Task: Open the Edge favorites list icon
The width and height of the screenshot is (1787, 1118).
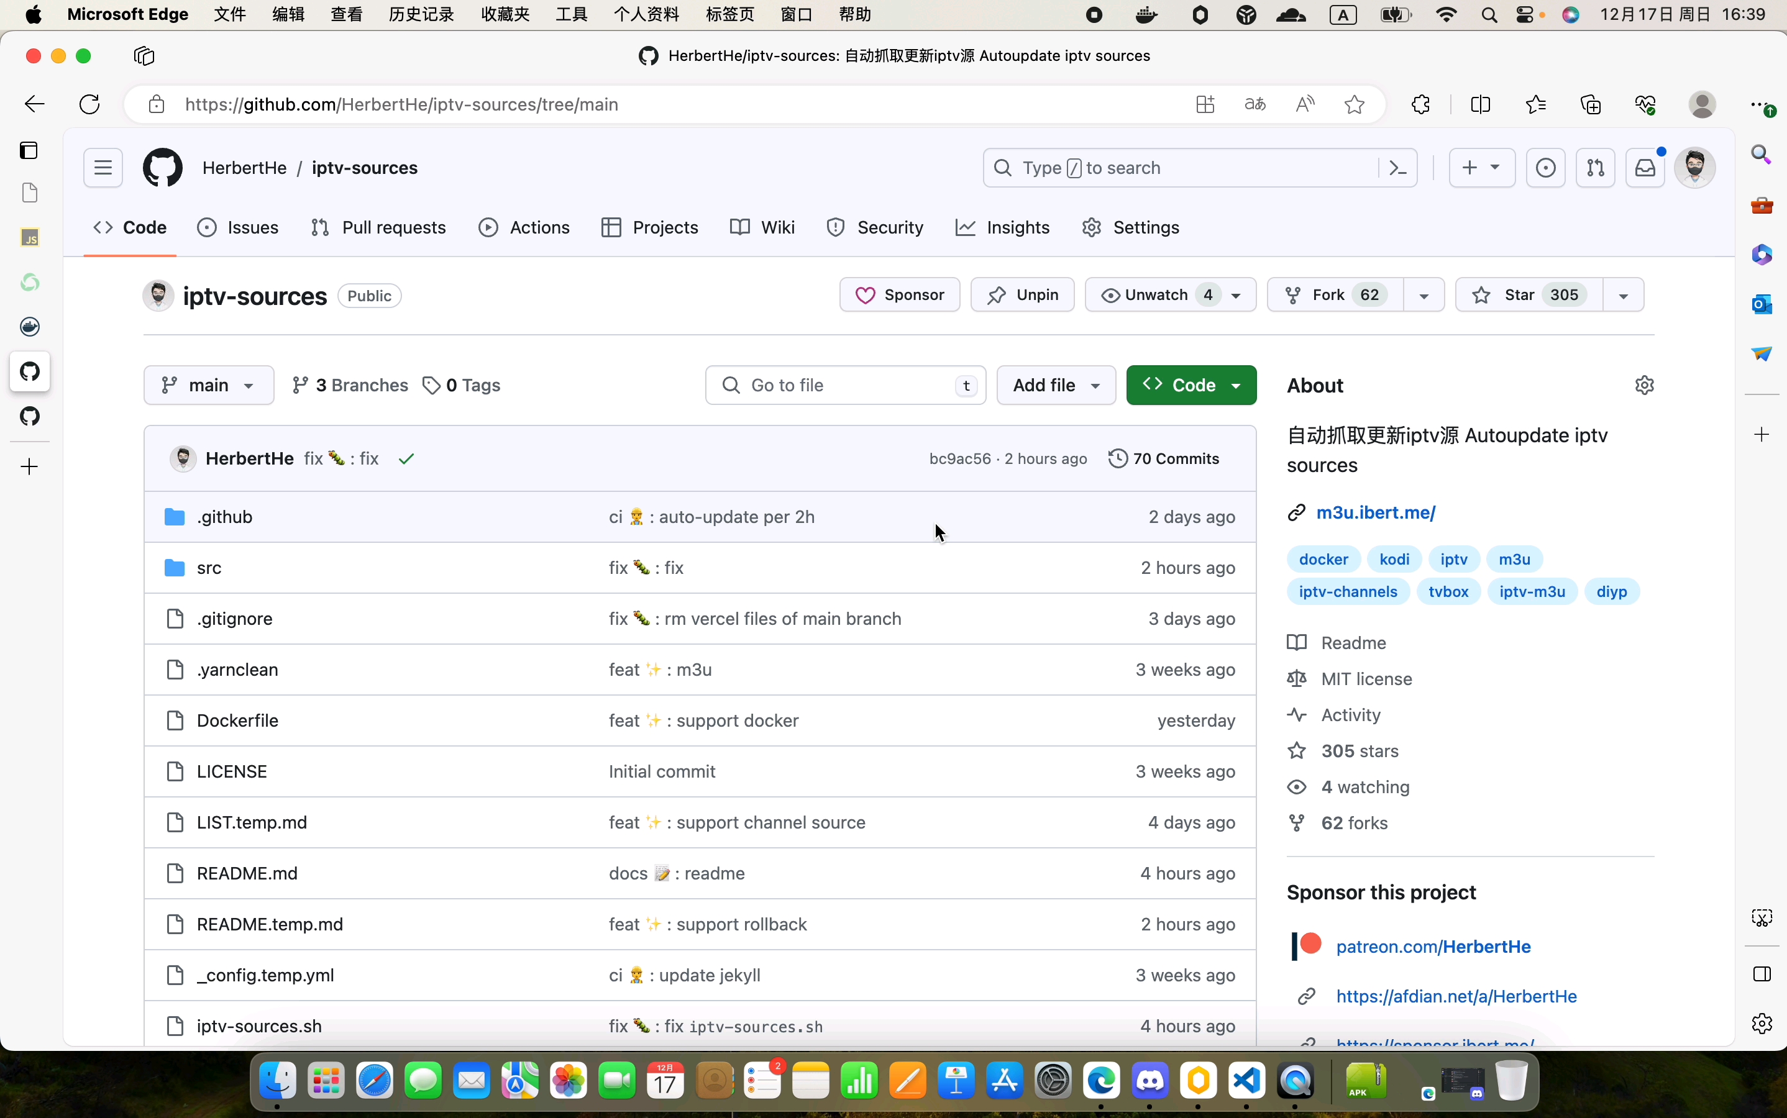Action: click(1535, 104)
